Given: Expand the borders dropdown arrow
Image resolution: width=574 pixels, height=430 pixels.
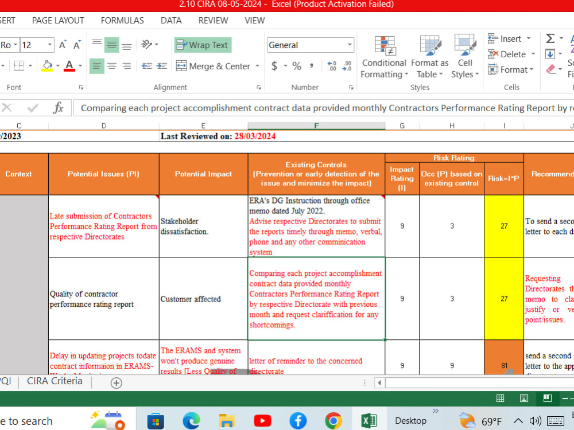Looking at the screenshot, I should pyautogui.click(x=30, y=66).
